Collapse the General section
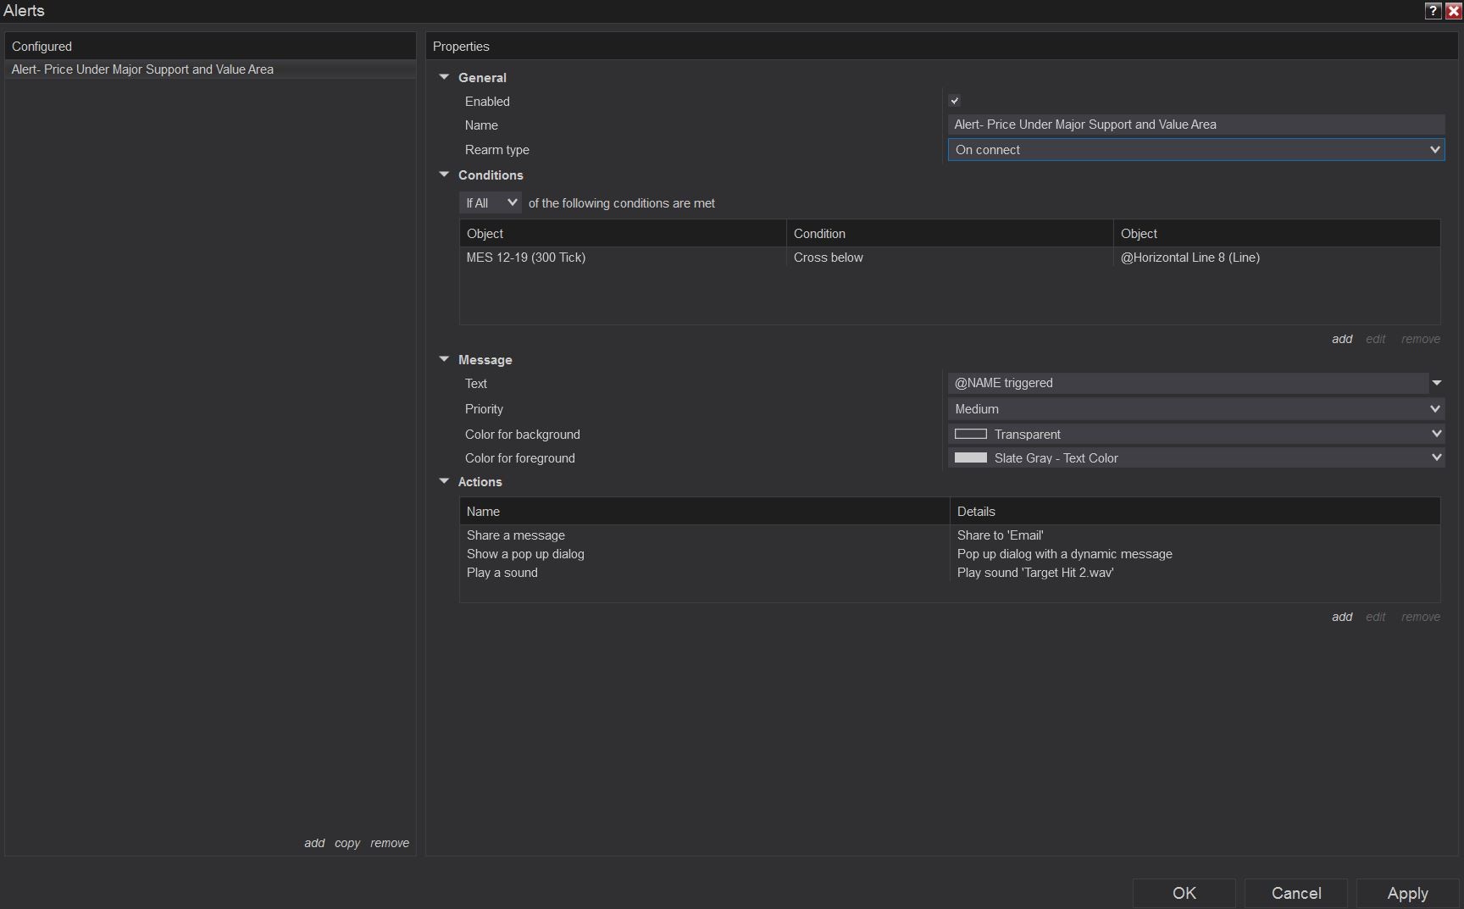 click(x=444, y=77)
